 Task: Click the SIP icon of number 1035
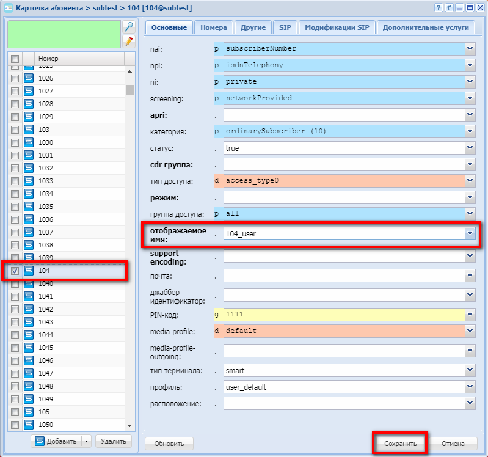(x=29, y=207)
